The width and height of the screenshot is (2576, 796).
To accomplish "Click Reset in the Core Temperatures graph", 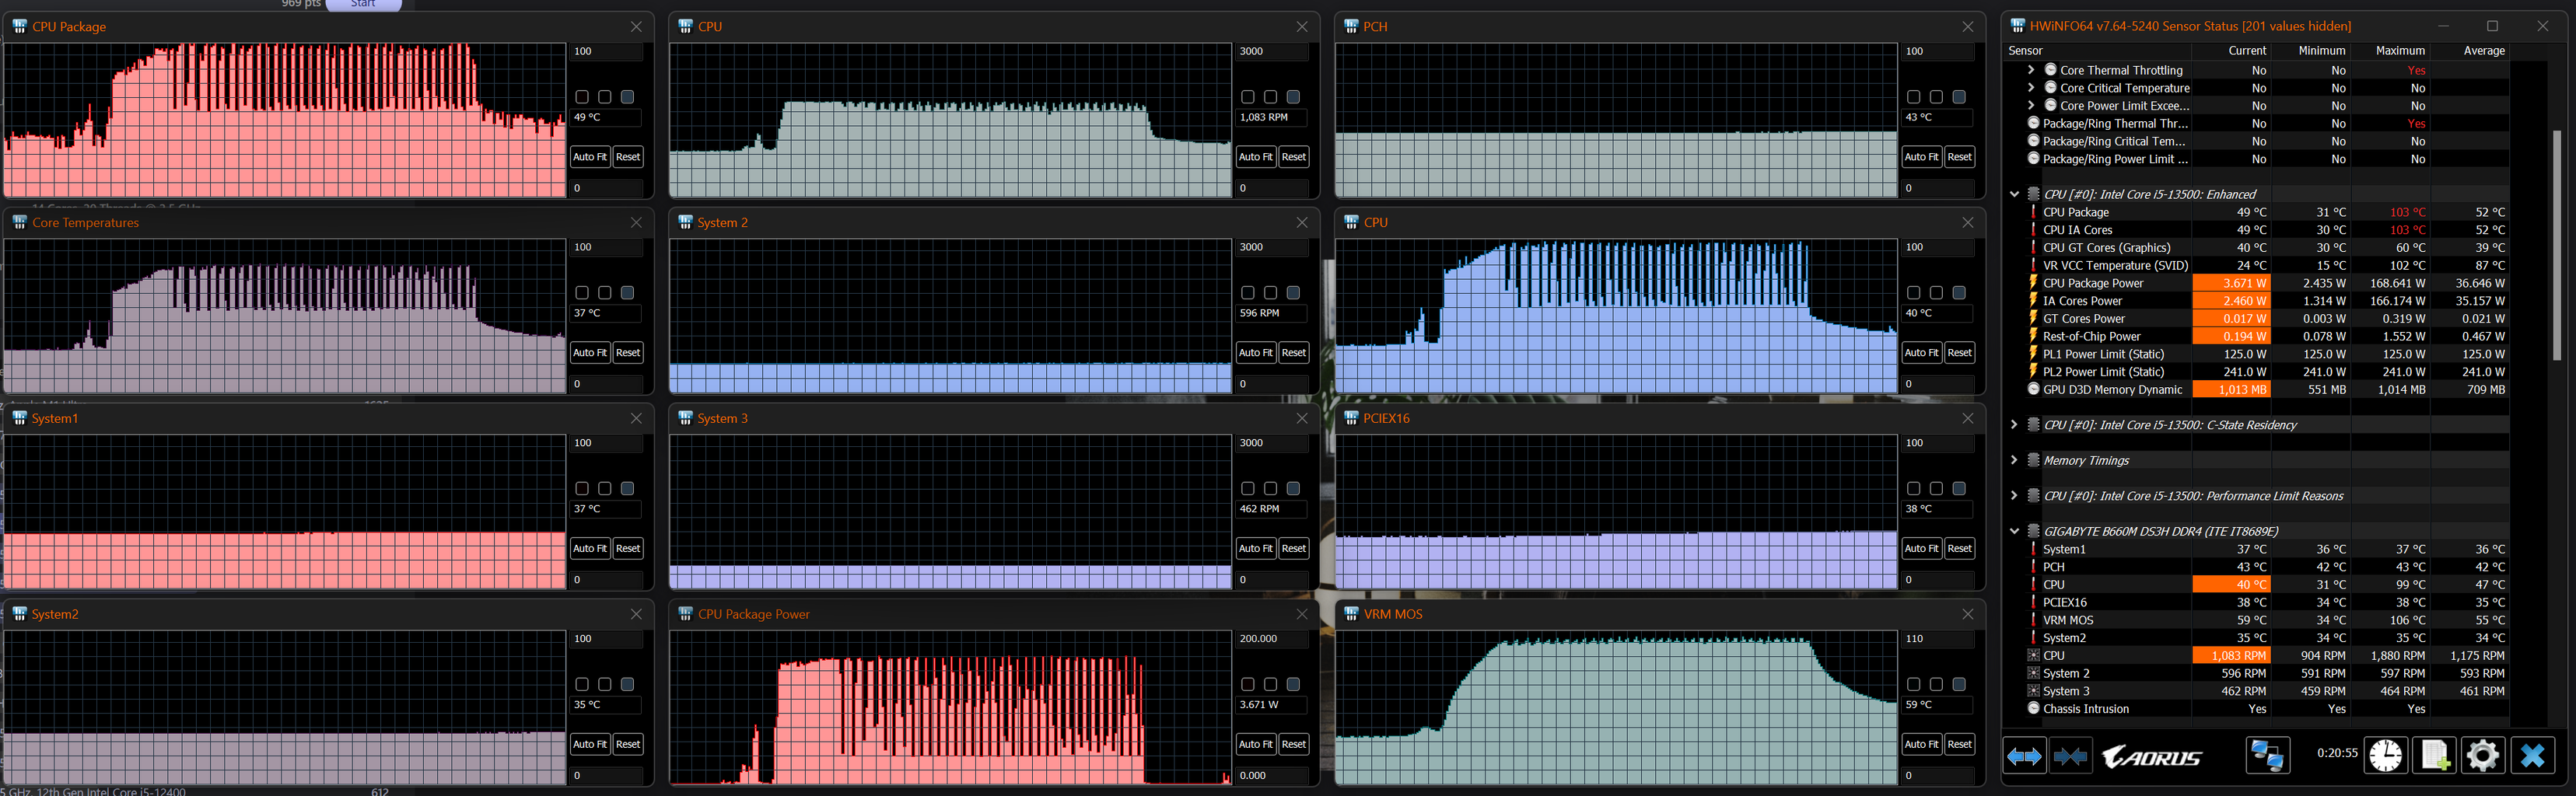I will (x=628, y=353).
